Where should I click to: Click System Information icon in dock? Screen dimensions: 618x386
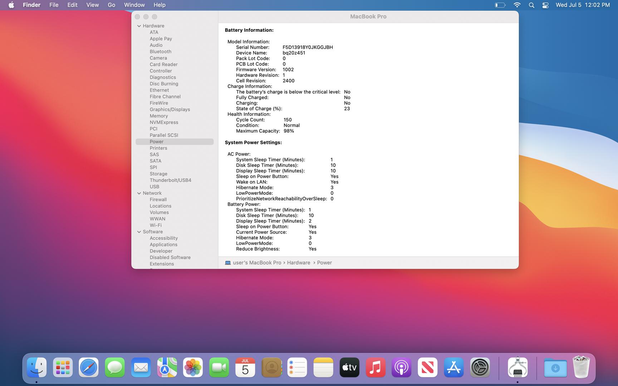pyautogui.click(x=518, y=367)
